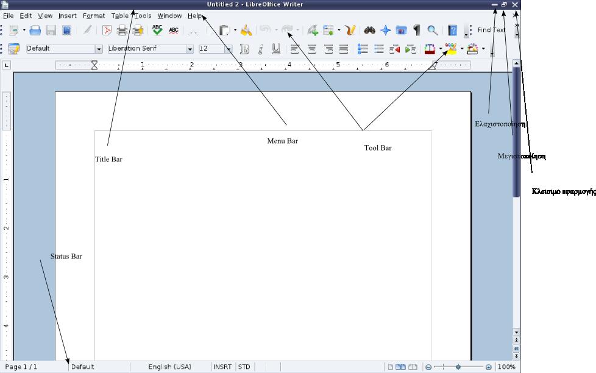Click the Paste clipboard icon
The height and width of the screenshot is (373, 596).
224,30
